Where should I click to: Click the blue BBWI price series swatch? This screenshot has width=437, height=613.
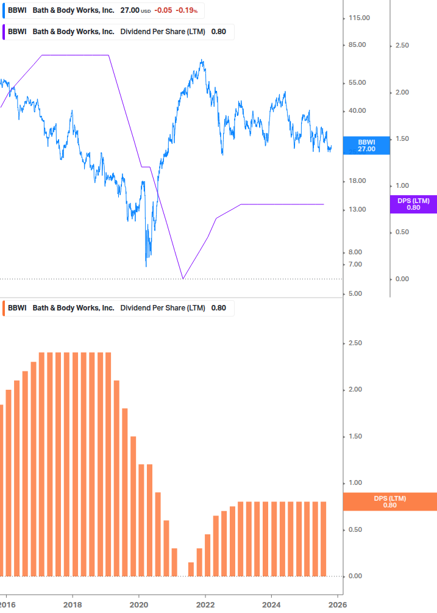[4, 10]
